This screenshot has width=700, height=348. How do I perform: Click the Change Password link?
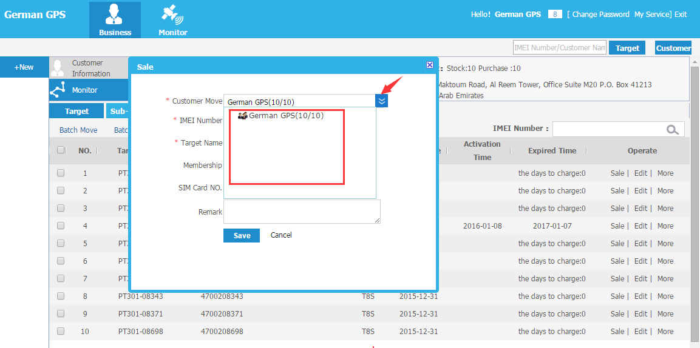coord(600,15)
